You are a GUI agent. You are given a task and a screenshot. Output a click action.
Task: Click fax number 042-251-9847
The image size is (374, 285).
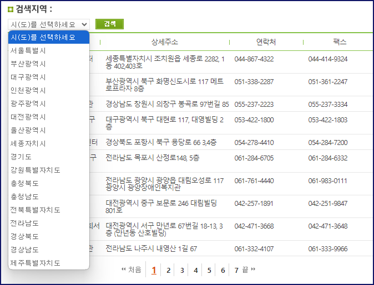click(328, 204)
